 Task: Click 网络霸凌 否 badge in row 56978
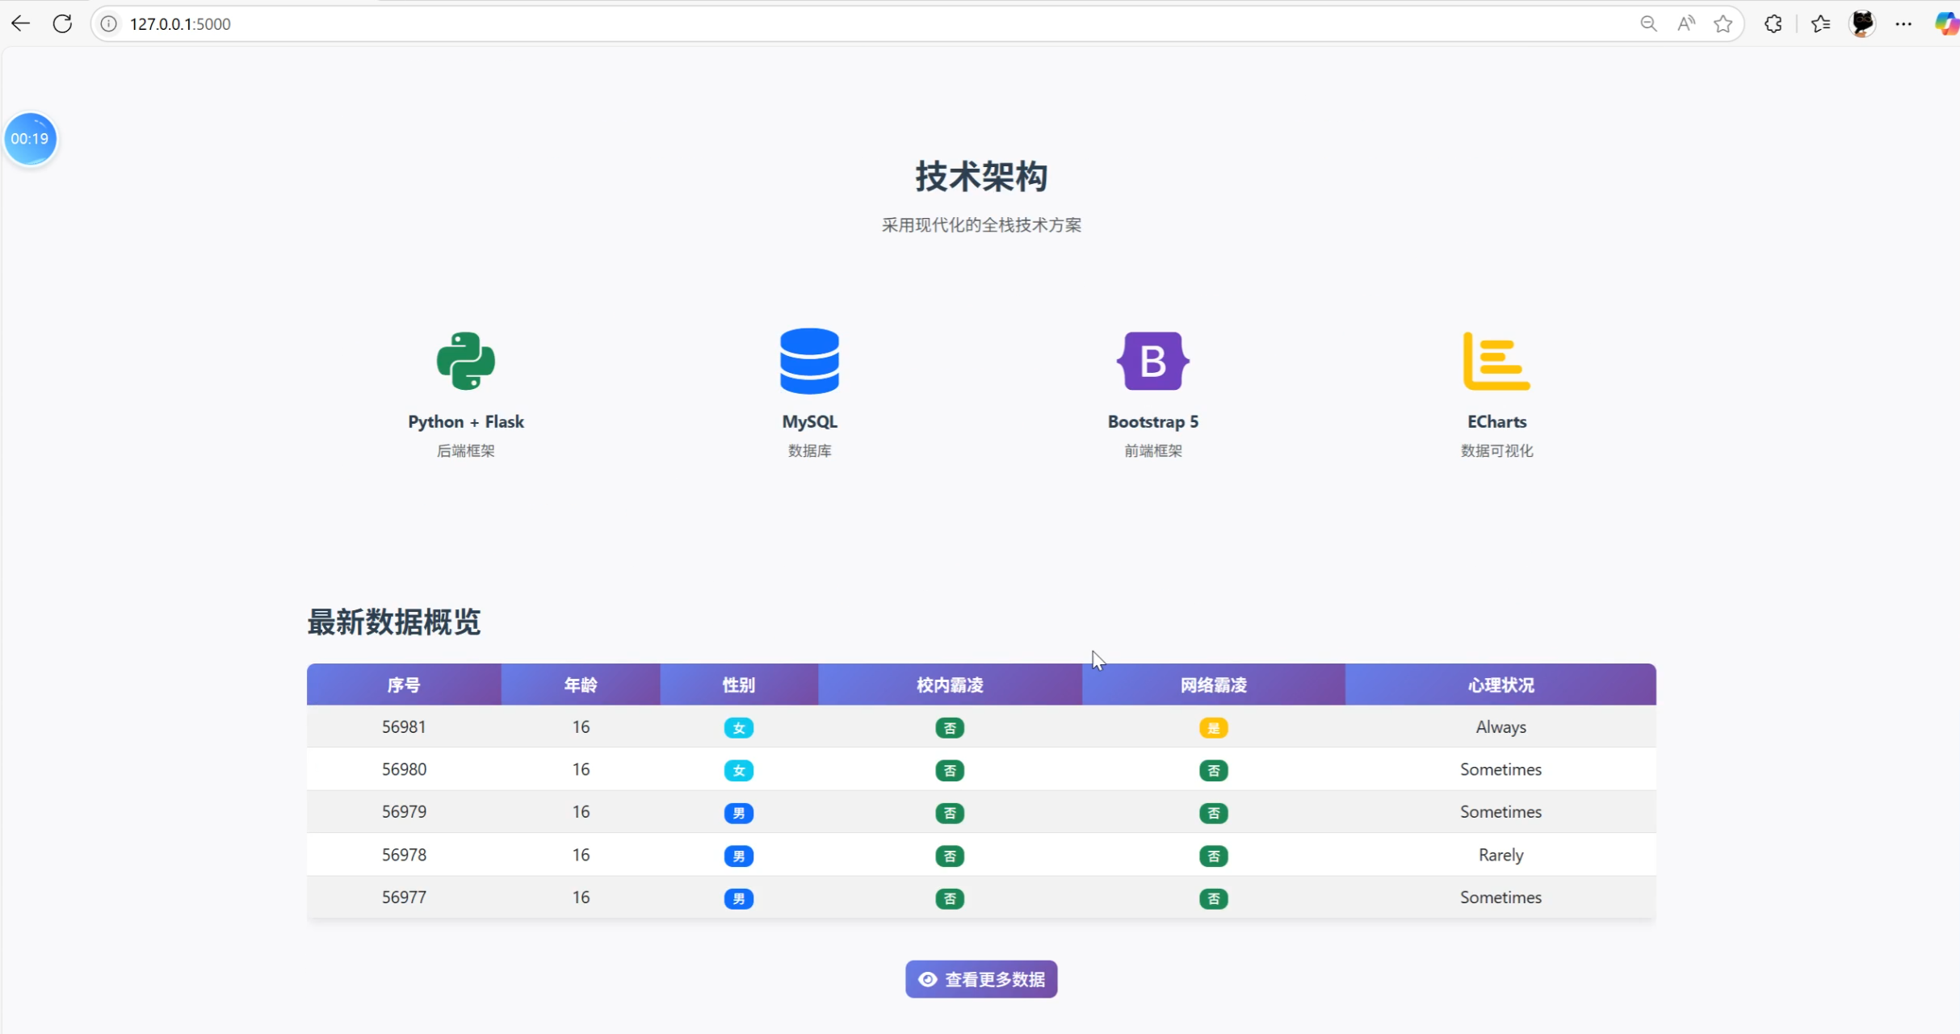1214,856
